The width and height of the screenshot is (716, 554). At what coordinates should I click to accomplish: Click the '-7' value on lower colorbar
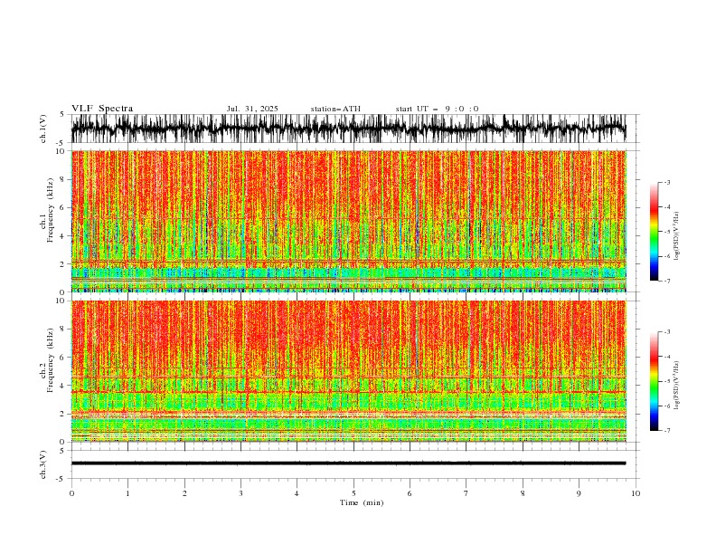coord(667,431)
